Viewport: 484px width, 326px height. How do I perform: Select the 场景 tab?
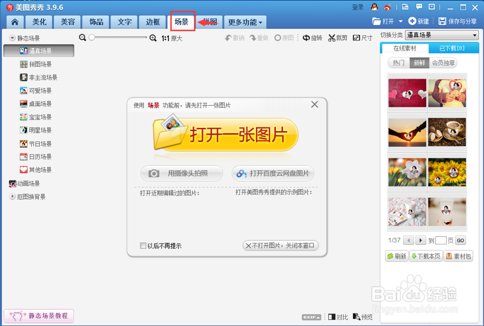[181, 22]
